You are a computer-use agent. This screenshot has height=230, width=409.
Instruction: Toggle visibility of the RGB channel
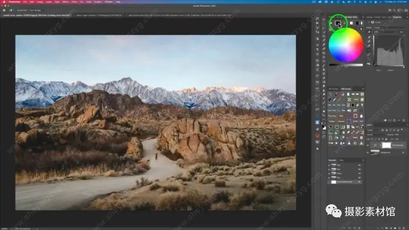click(x=329, y=165)
